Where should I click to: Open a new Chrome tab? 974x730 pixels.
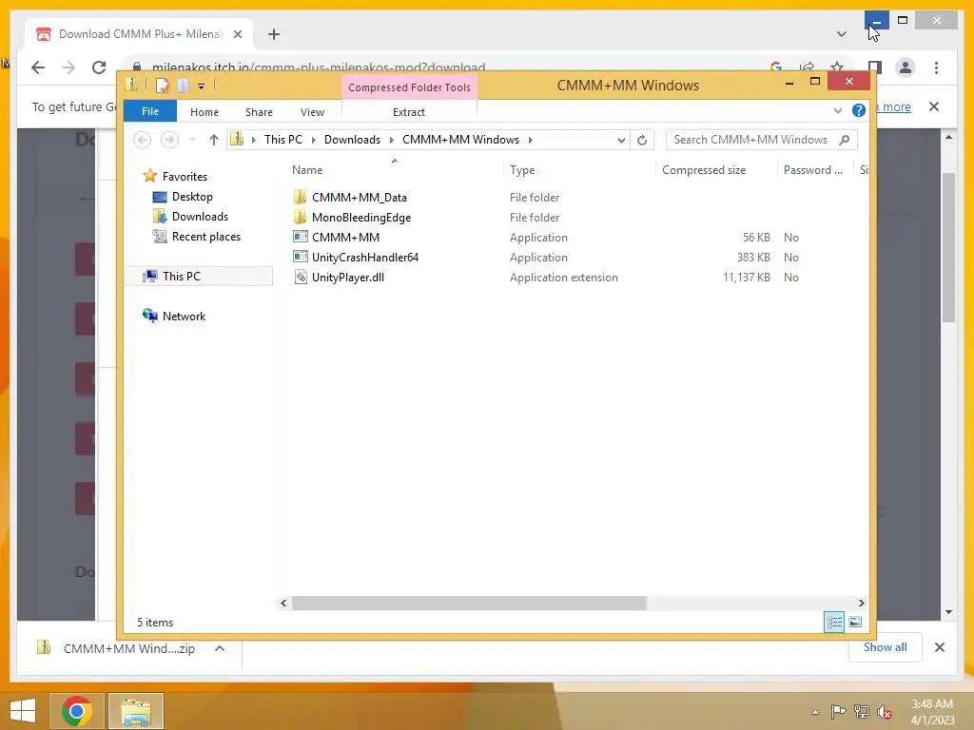pyautogui.click(x=274, y=34)
